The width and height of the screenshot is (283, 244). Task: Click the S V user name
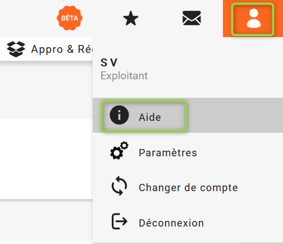(x=109, y=62)
